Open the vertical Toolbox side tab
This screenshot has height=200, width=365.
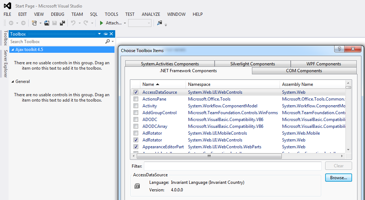5,38
